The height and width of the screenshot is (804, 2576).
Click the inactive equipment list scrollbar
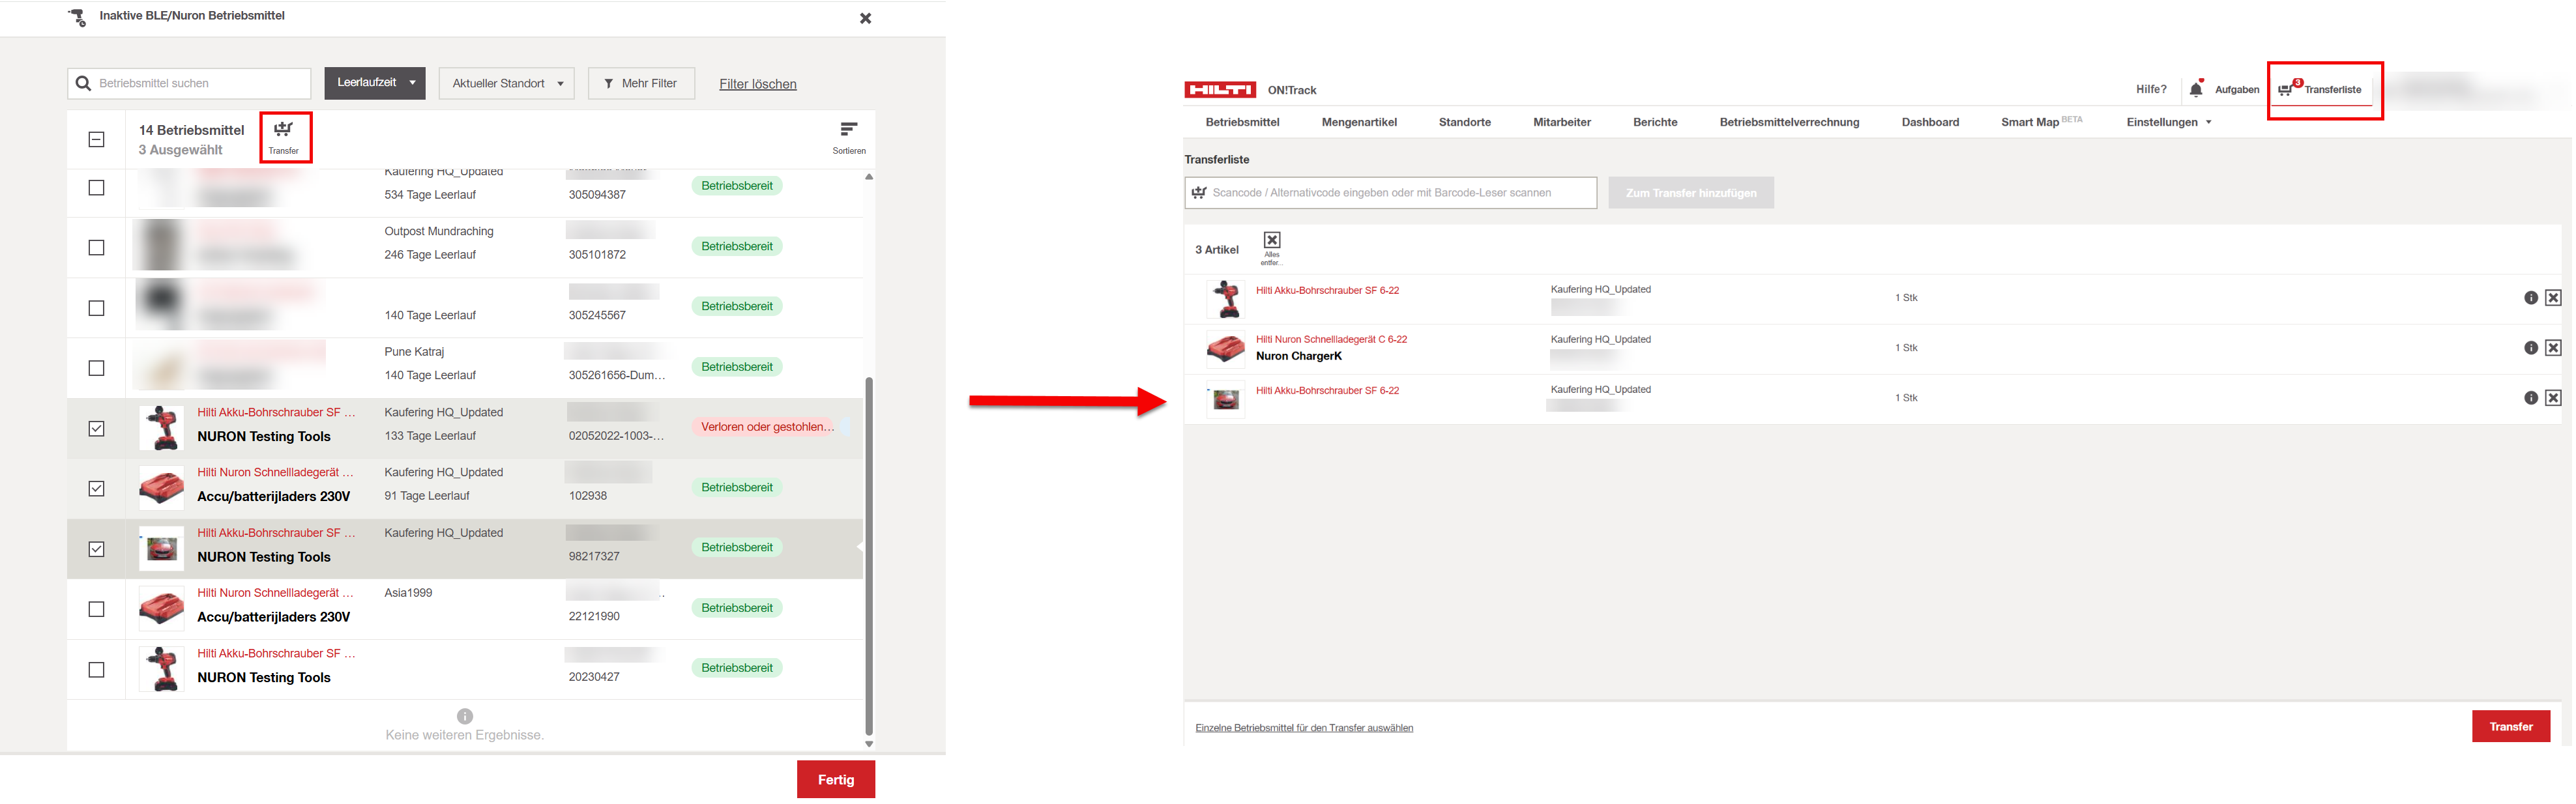coord(869,556)
